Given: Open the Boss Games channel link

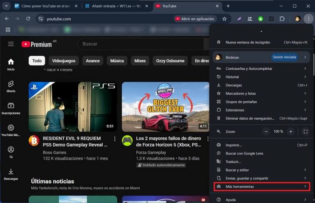Looking at the screenshot, I should point(55,153).
